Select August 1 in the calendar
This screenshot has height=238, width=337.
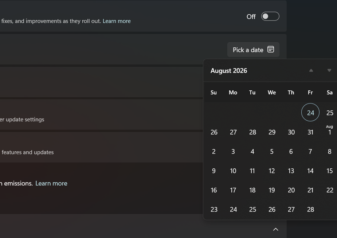click(x=329, y=130)
